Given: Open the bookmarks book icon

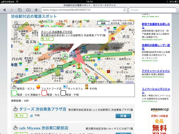Looking at the screenshot, I should (28, 10).
